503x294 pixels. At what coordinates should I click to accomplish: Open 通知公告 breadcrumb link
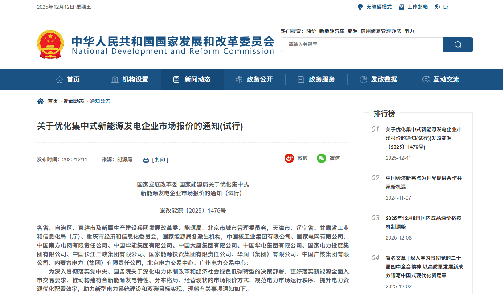100,101
